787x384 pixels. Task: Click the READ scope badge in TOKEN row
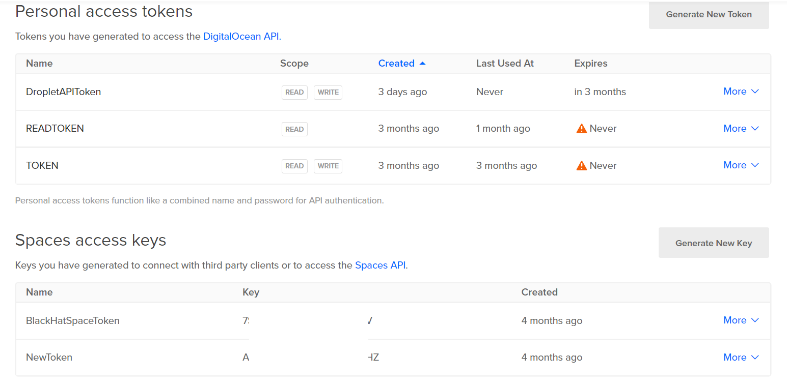pyautogui.click(x=294, y=166)
